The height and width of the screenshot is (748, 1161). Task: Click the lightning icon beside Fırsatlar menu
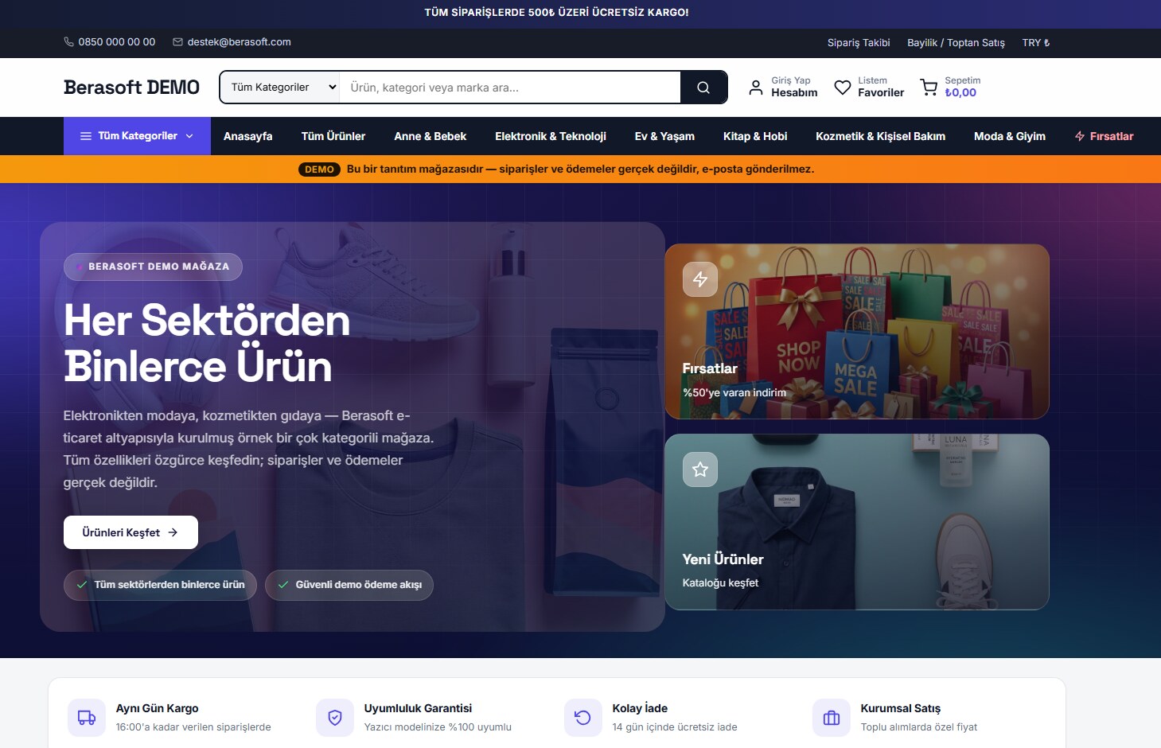click(x=1080, y=136)
